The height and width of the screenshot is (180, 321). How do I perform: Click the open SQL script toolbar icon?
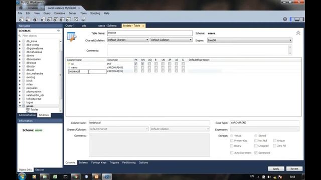[x=28, y=19]
